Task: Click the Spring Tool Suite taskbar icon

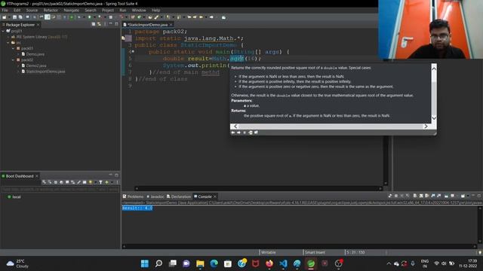Action: [311, 263]
